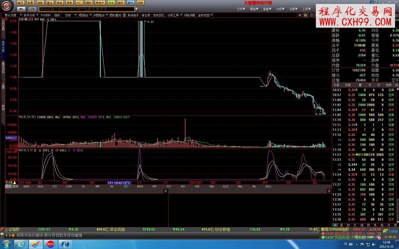Viewport: 399px width, 249px height.
Task: Click the back arrow navigation button
Action: click(21, 9)
